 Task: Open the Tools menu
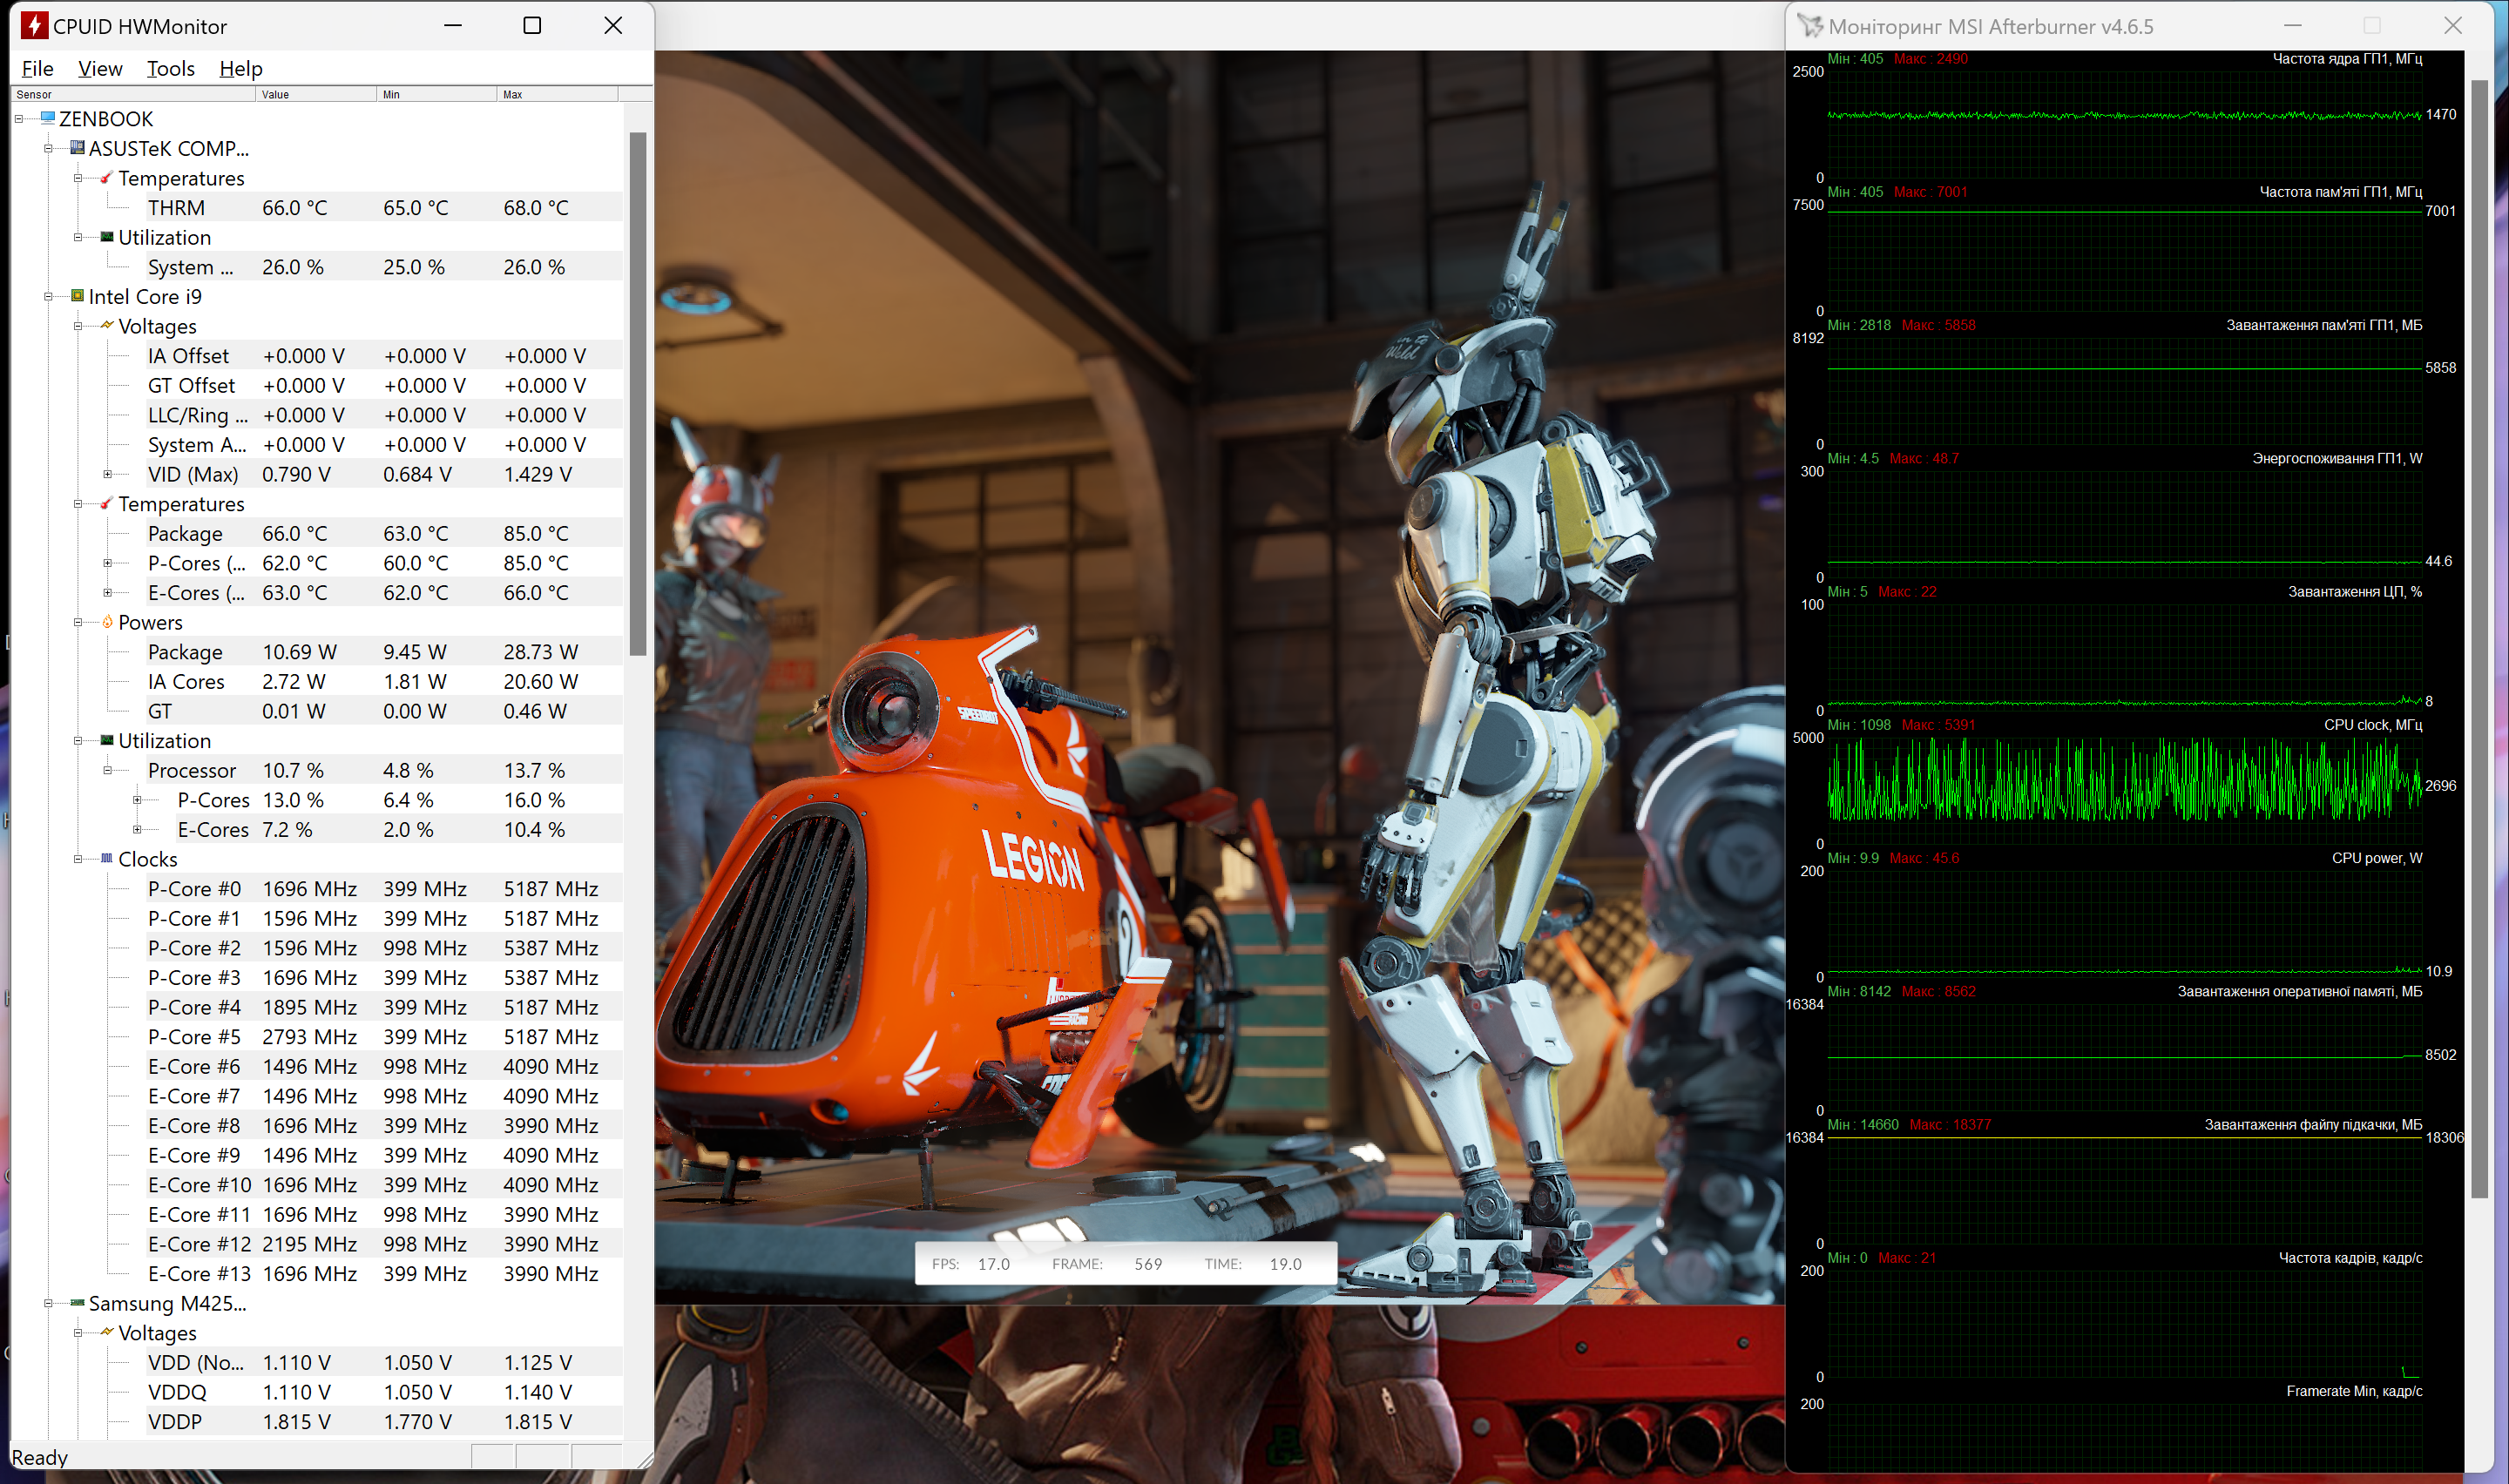pyautogui.click(x=170, y=68)
